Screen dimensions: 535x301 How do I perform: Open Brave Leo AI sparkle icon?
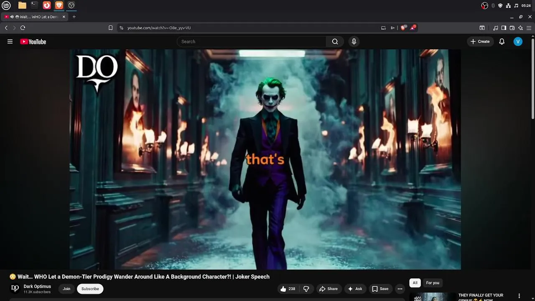(520, 28)
